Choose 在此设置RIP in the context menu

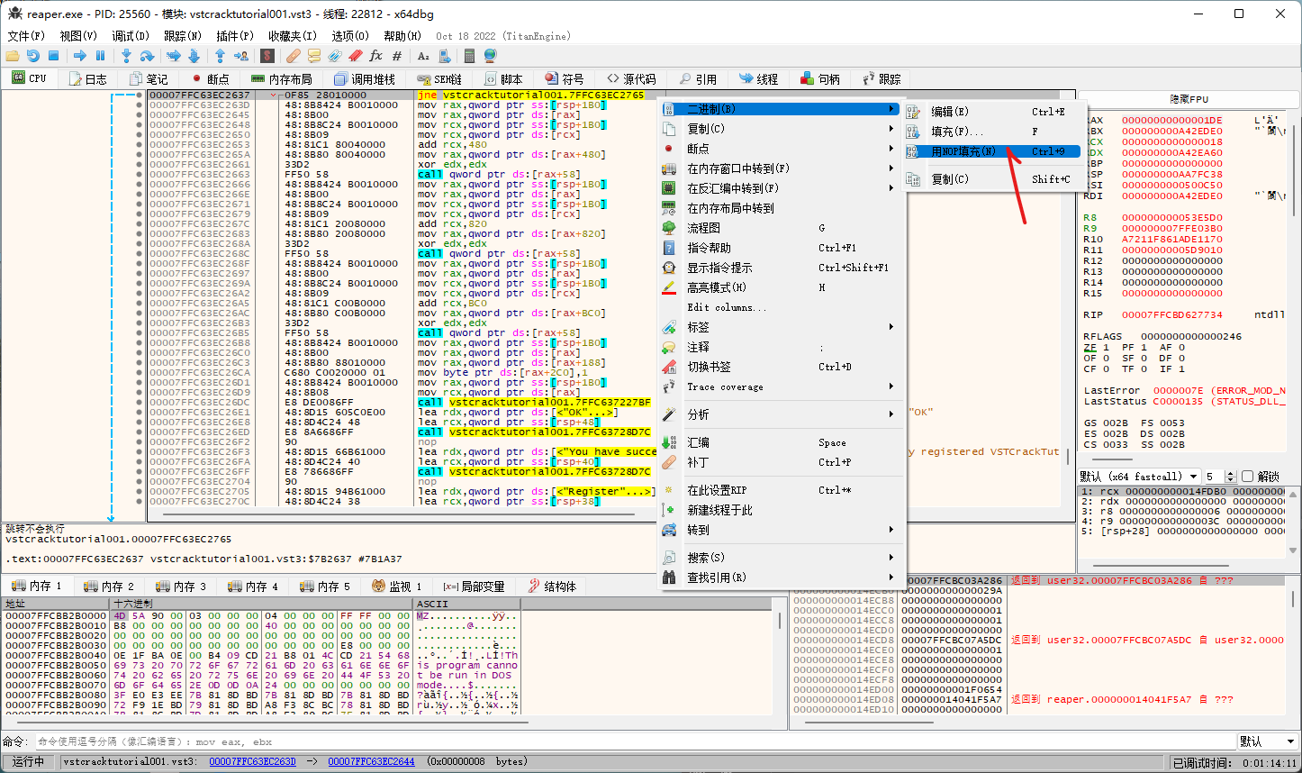(717, 490)
